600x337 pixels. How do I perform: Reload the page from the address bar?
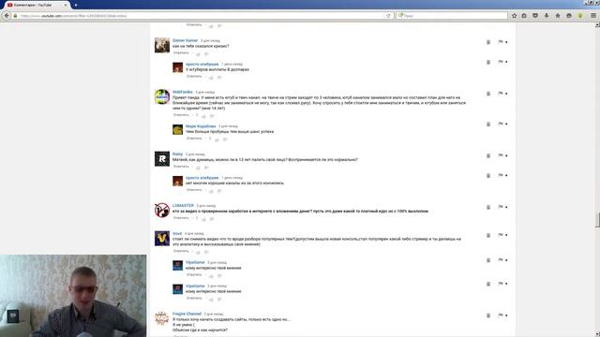pos(388,16)
